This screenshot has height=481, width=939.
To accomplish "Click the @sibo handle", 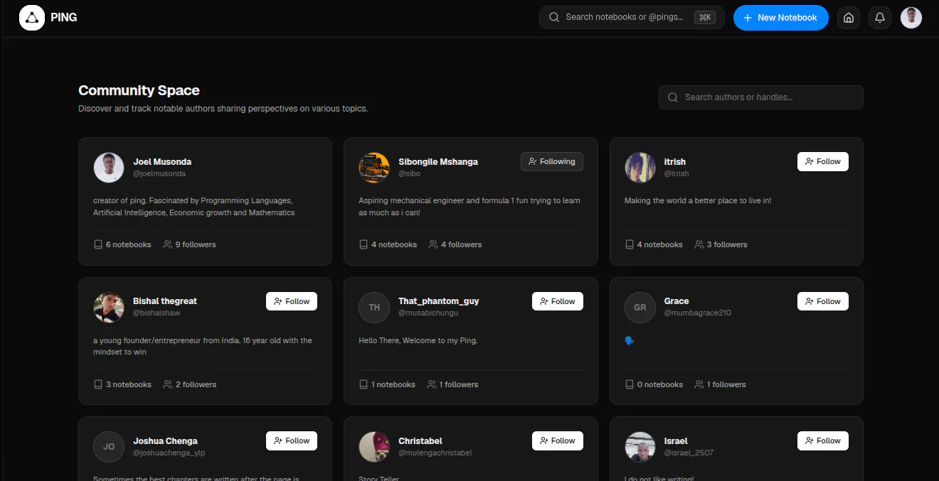I will point(410,173).
